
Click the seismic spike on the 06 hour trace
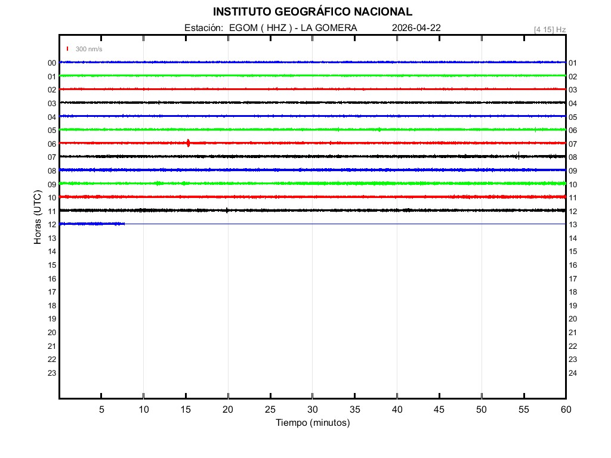[189, 143]
